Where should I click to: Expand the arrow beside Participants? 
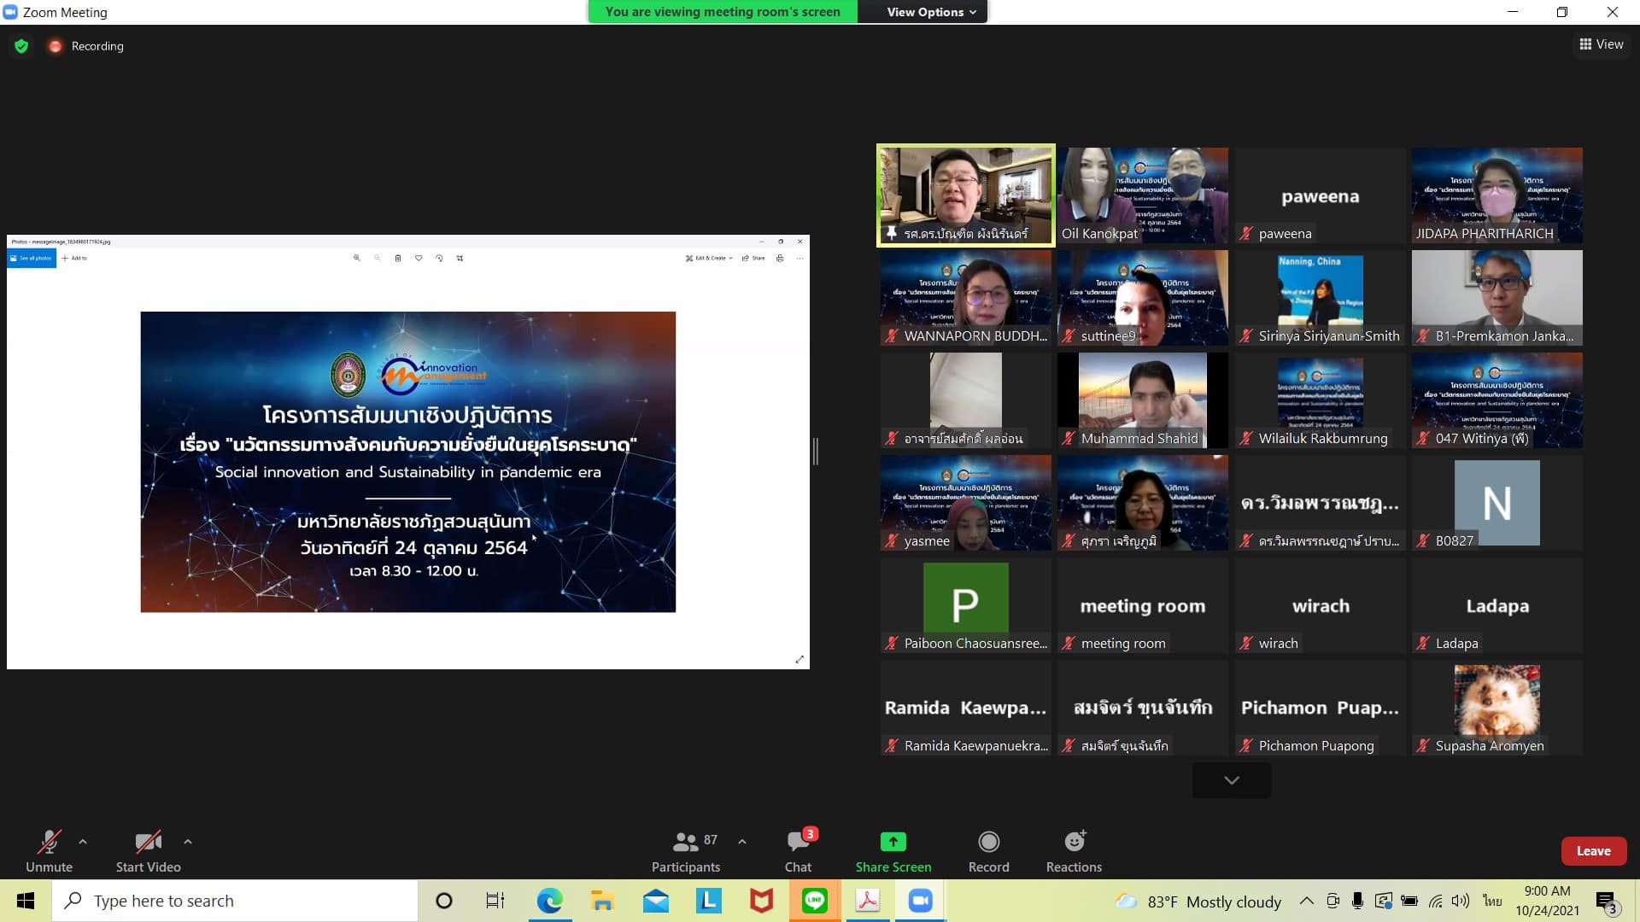pos(742,842)
